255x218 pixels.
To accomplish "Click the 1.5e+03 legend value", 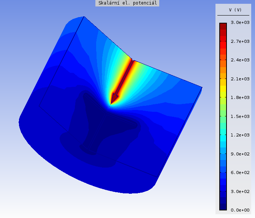I will [240, 116].
